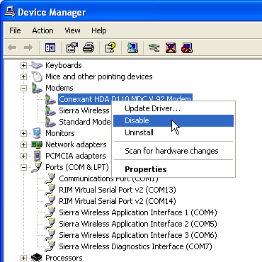Open the Properties toolbar icon
The height and width of the screenshot is (262, 262).
tap(72, 47)
